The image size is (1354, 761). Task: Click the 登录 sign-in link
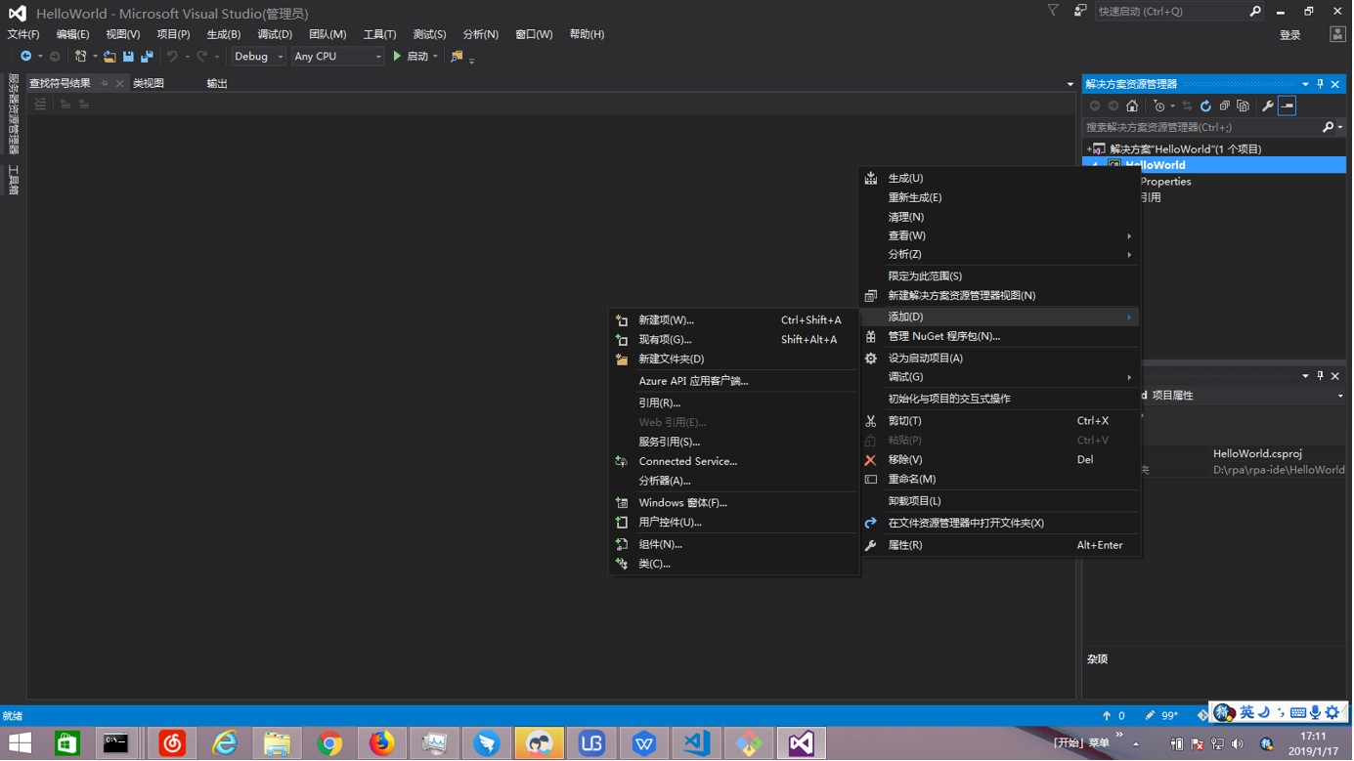(x=1290, y=35)
